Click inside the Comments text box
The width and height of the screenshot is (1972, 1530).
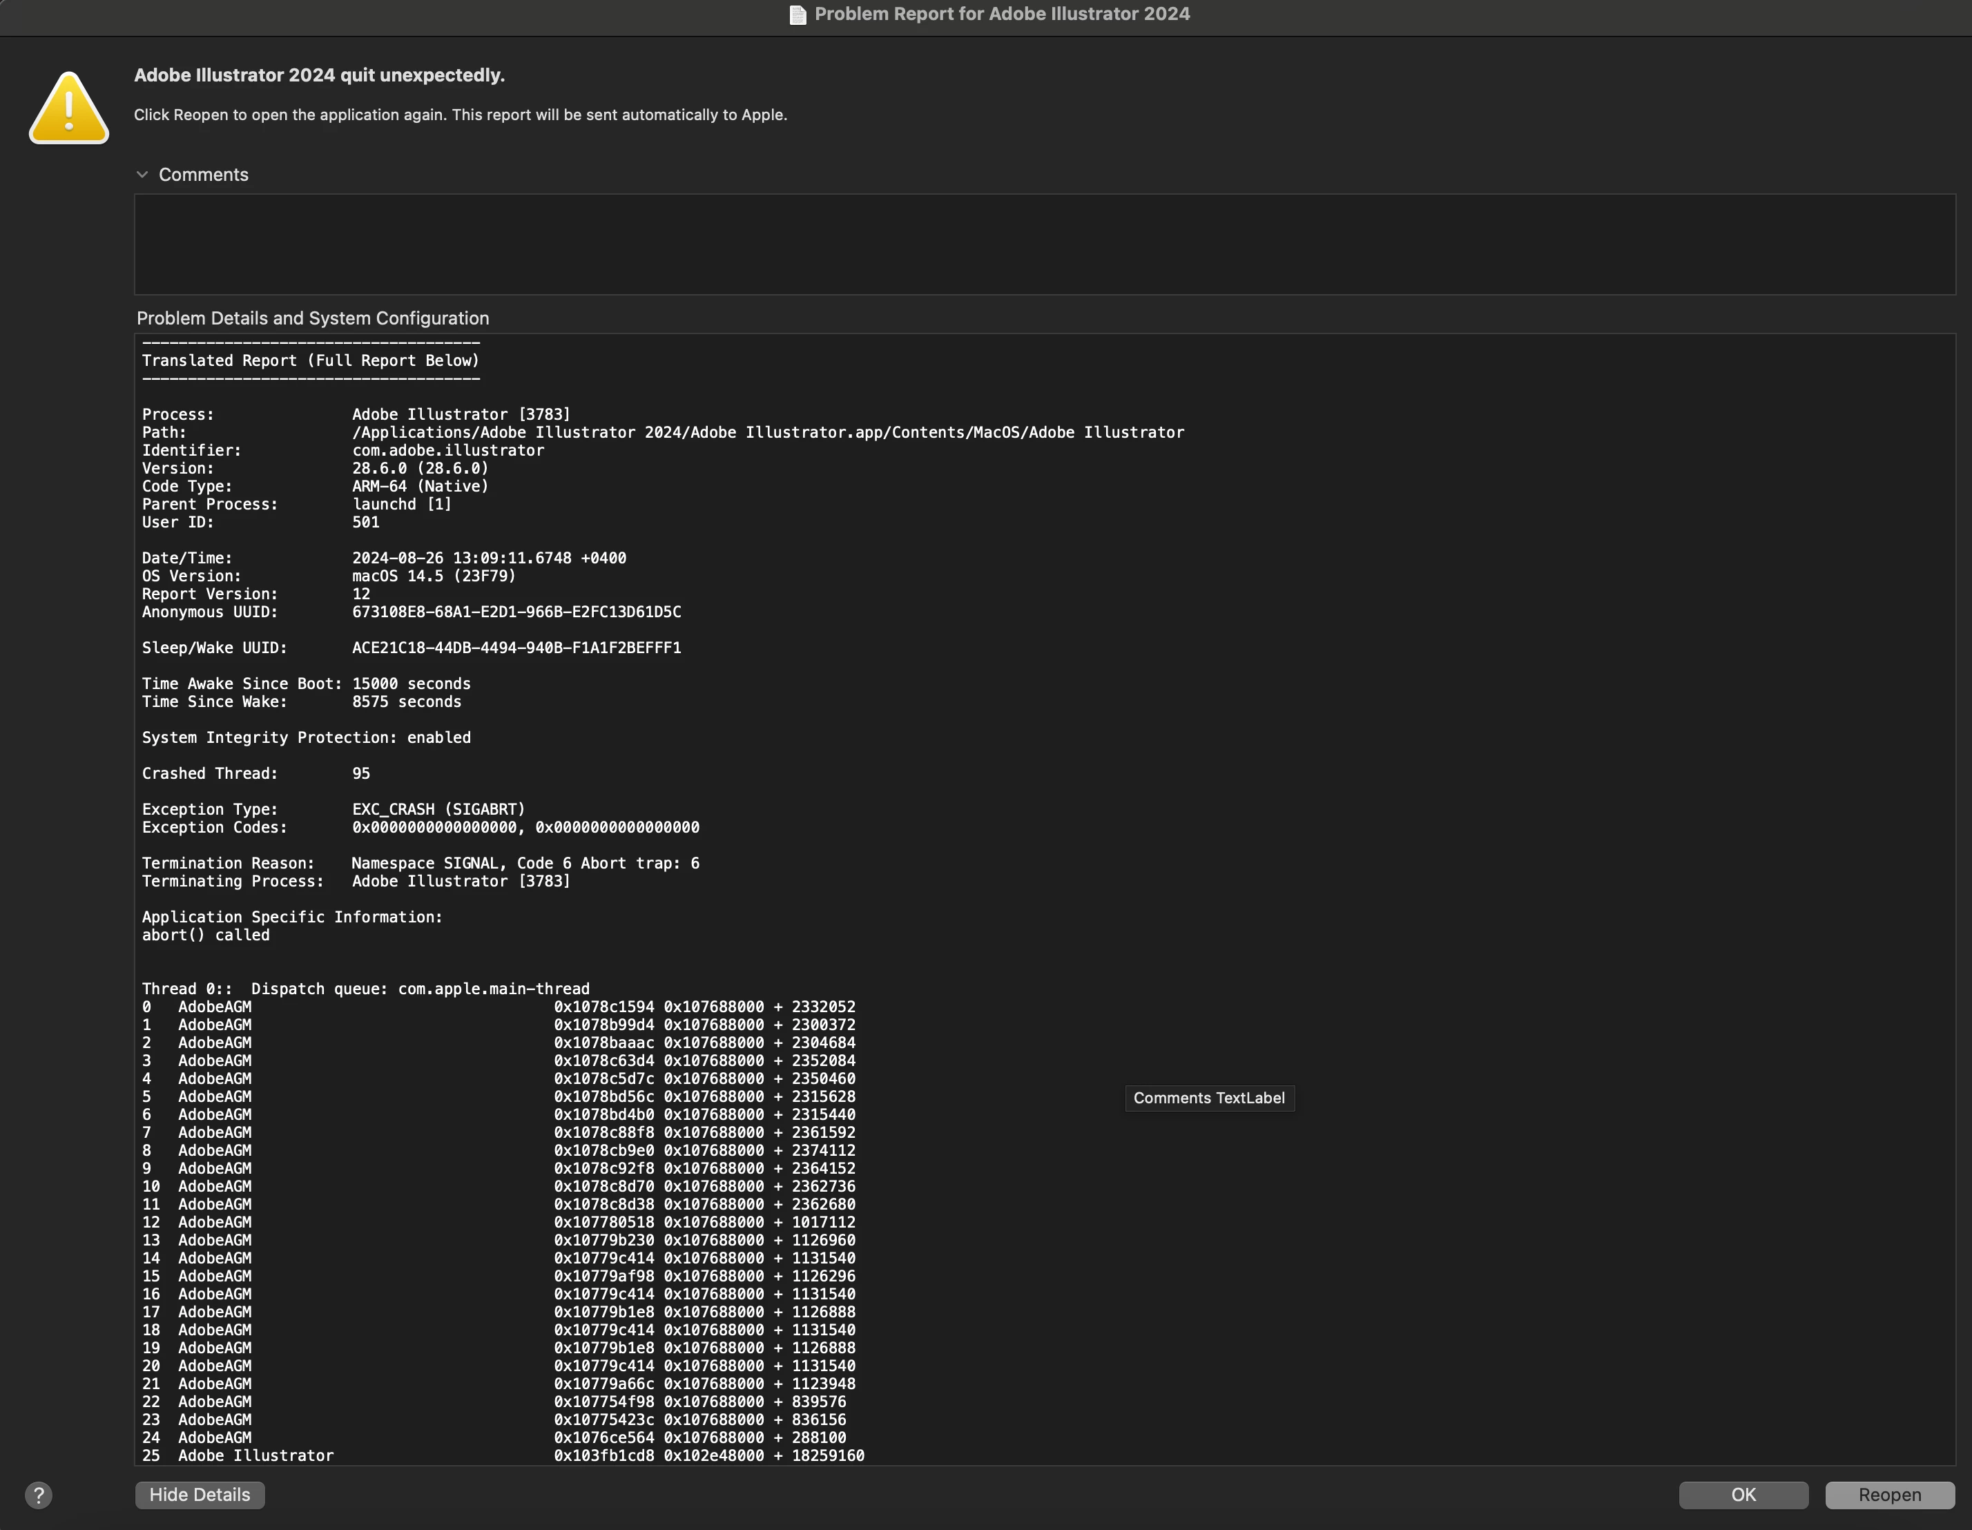1044,244
